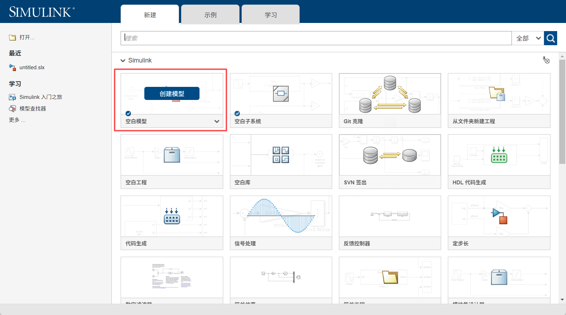Click the Simulink 入门之旅 icon
The width and height of the screenshot is (566, 315).
(x=12, y=97)
